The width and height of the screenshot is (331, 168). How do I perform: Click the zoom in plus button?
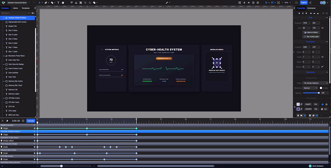click(290, 3)
